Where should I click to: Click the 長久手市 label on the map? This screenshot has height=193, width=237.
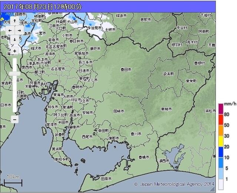click(x=86, y=62)
